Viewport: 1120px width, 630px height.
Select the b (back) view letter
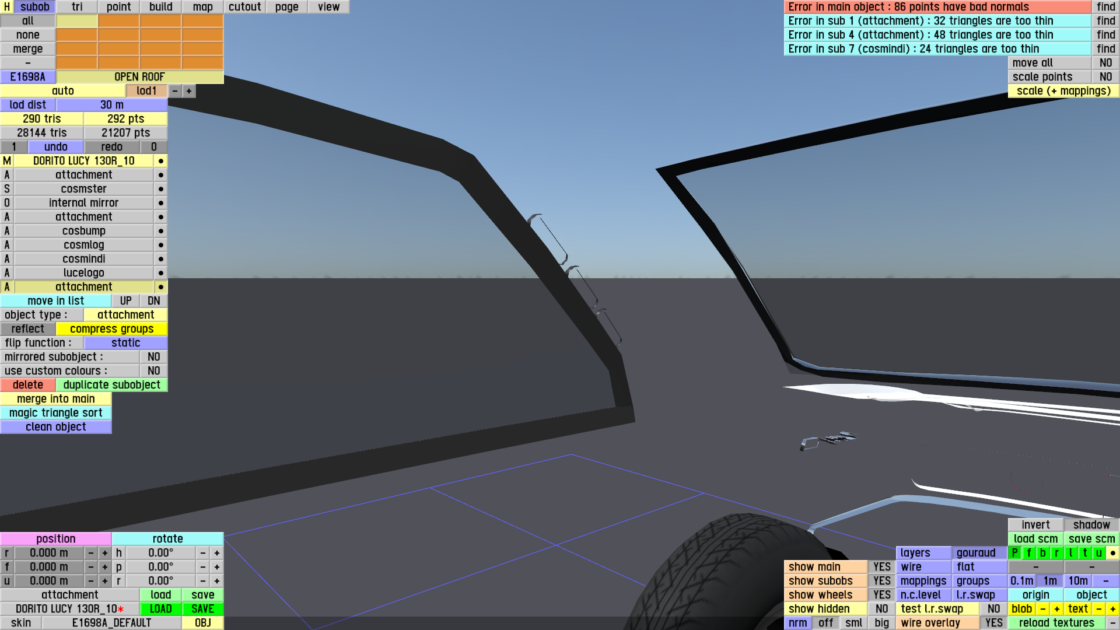[1042, 553]
